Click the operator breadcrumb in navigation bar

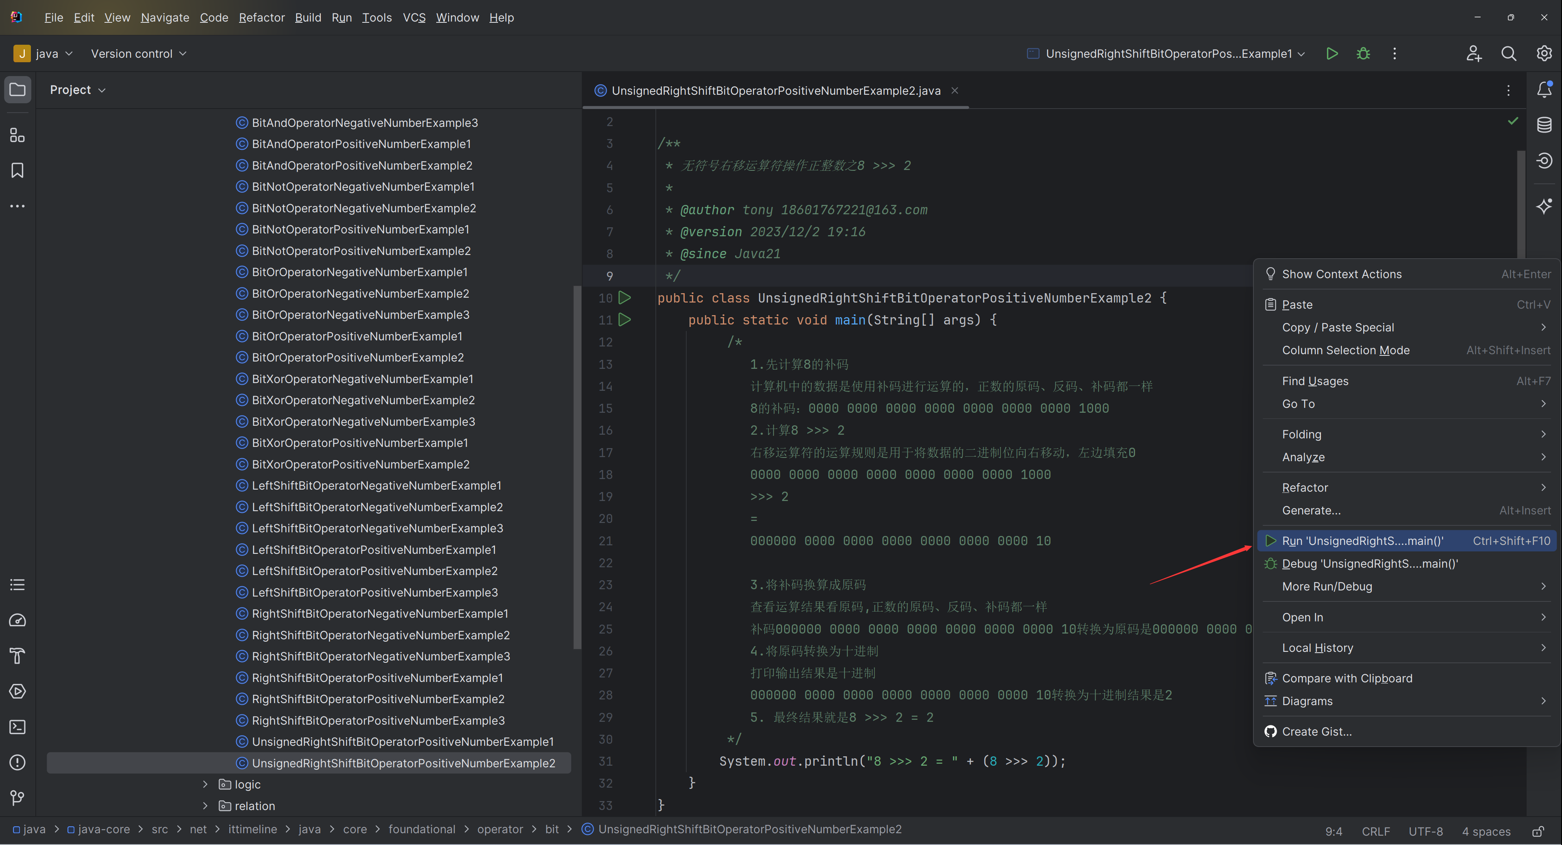coord(500,829)
